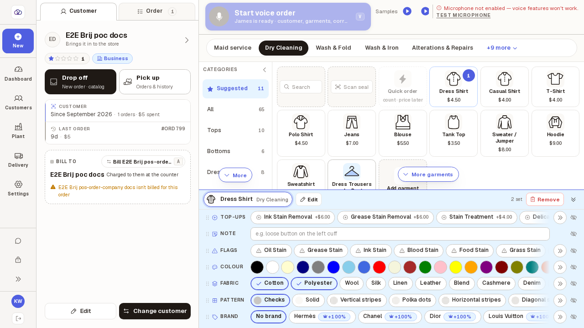
Task: Toggle the Checks pattern chip
Action: coord(270,300)
